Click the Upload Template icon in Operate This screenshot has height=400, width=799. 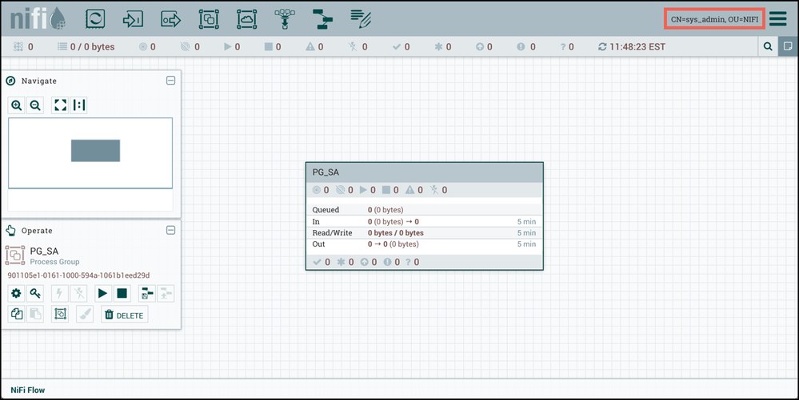click(166, 294)
